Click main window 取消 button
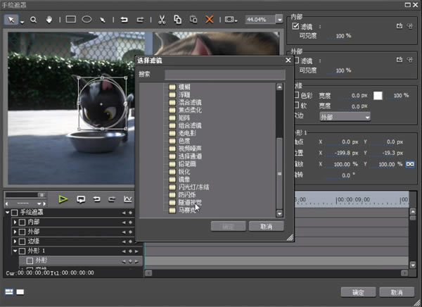 pyautogui.click(x=397, y=292)
